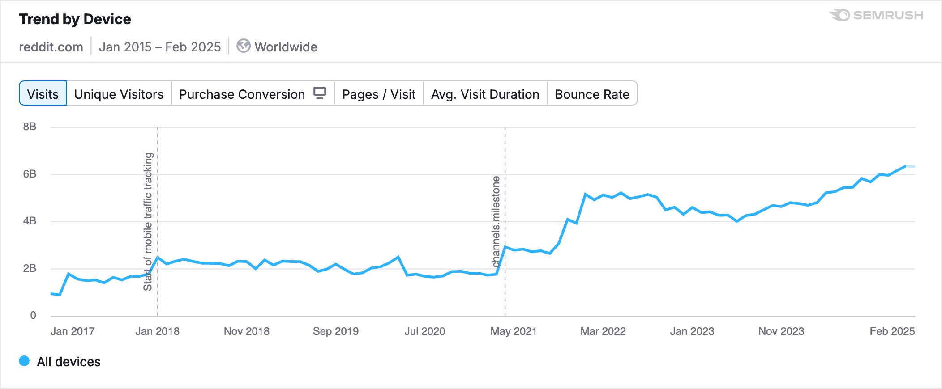Click the Semrush logo
Viewport: 942px width, 389px height.
(x=876, y=15)
